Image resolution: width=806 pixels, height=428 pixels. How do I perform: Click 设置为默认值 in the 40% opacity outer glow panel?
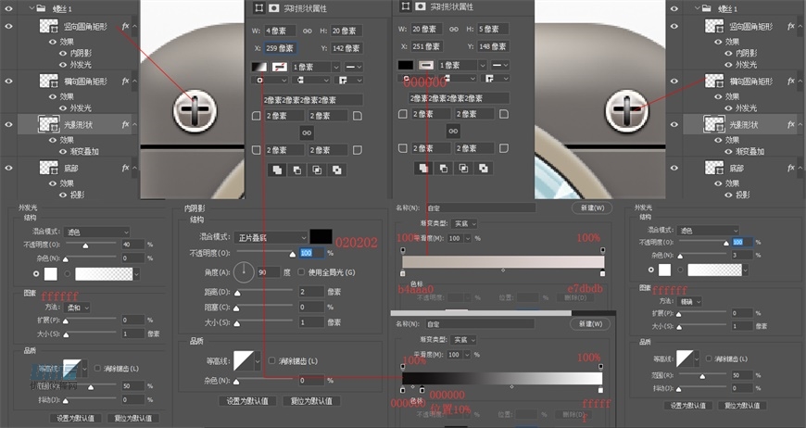coord(76,418)
